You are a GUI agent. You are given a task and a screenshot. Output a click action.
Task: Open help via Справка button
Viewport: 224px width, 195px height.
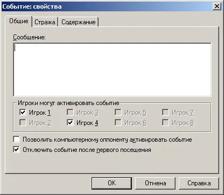point(199,183)
